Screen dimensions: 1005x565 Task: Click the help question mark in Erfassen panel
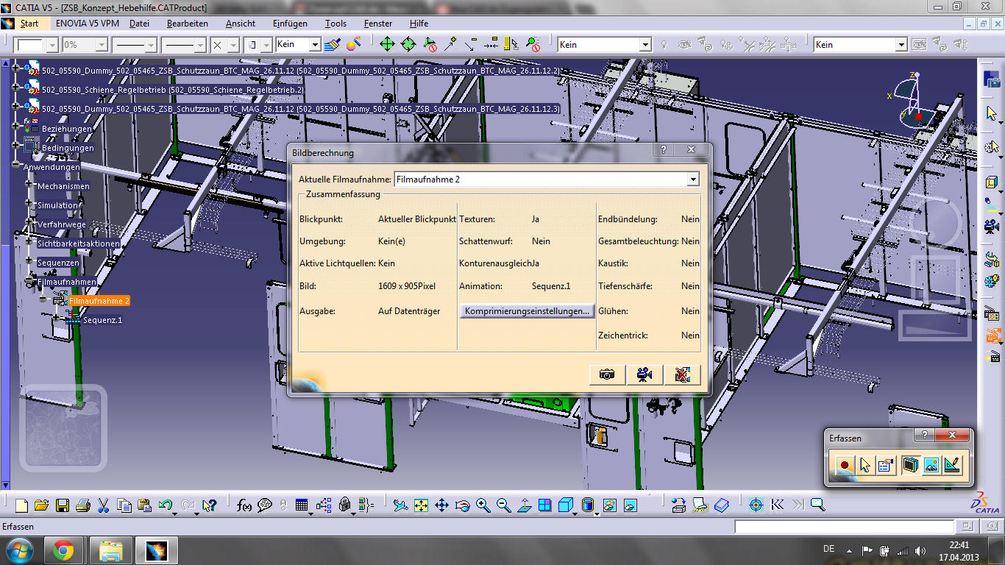click(925, 435)
